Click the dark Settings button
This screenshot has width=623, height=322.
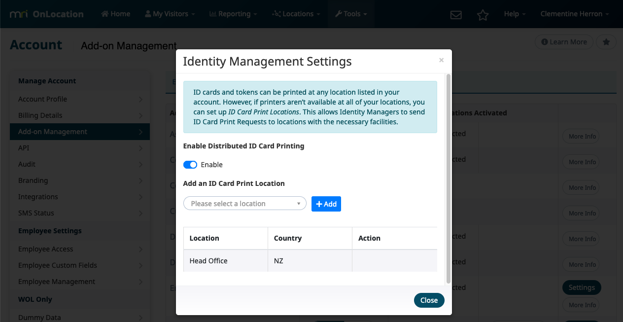[582, 287]
